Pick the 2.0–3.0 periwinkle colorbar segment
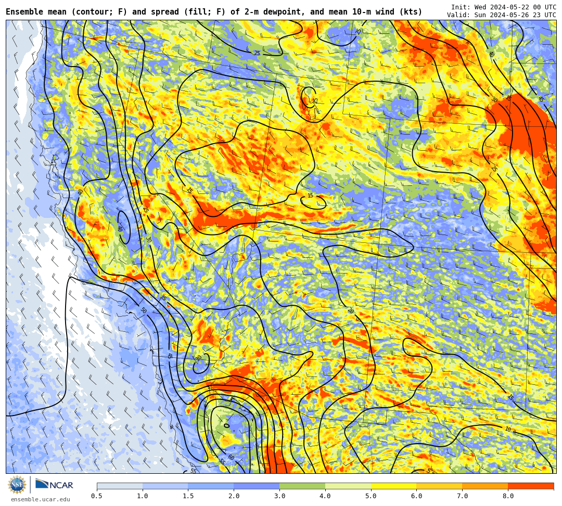This screenshot has width=562, height=506. pos(257,486)
